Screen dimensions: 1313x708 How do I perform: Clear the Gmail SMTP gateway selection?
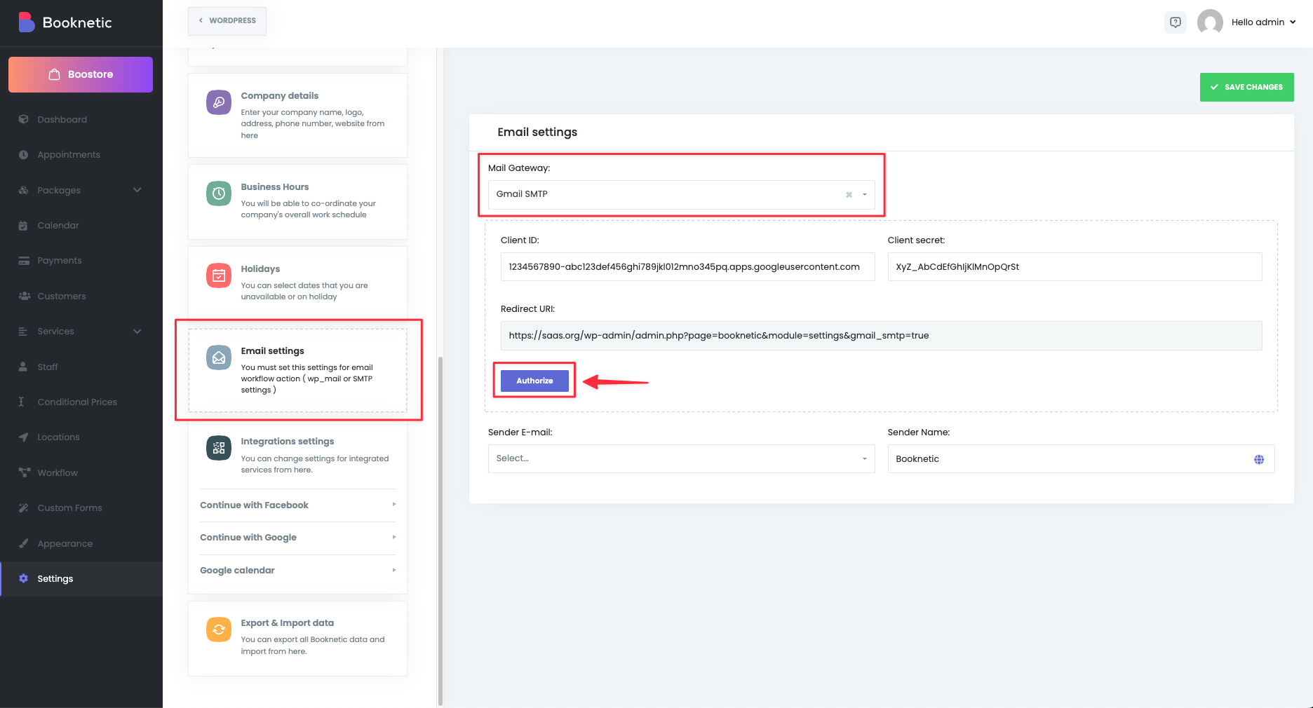pyautogui.click(x=849, y=195)
